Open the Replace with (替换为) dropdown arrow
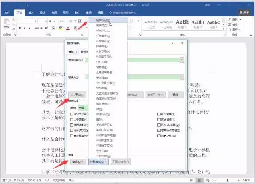This screenshot has height=184, width=255. click(x=182, y=77)
